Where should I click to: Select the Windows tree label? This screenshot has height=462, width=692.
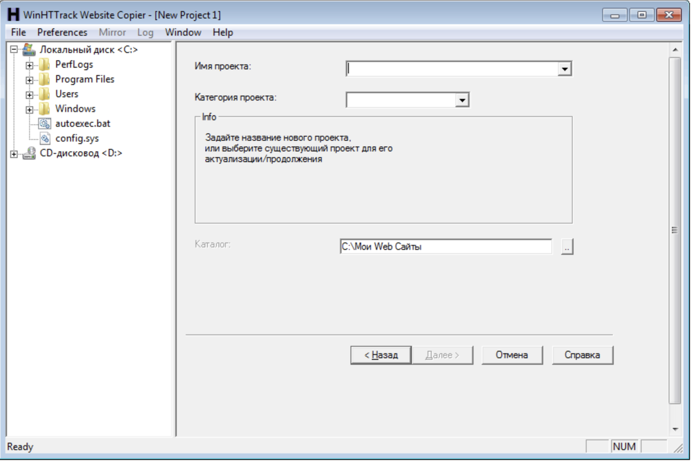(x=76, y=109)
